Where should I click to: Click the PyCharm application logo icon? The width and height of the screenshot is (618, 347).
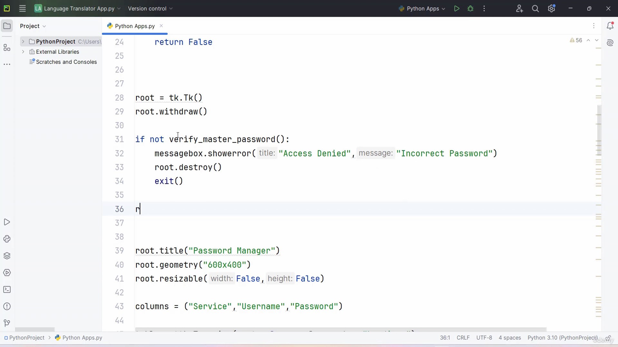pyautogui.click(x=7, y=9)
